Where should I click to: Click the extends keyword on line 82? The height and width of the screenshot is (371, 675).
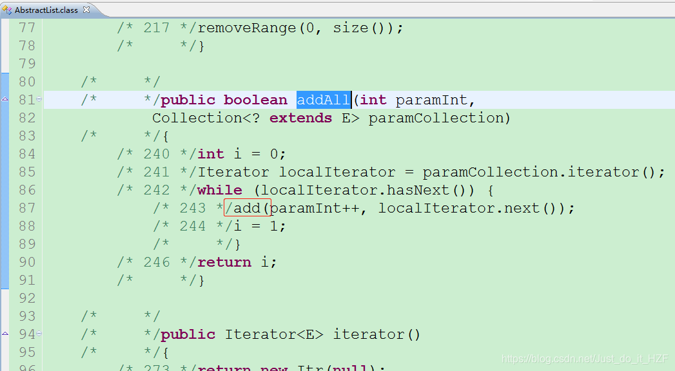point(300,118)
